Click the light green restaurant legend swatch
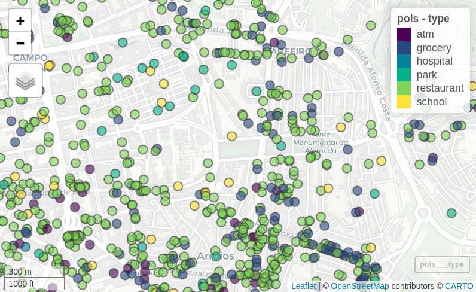Image resolution: width=476 pixels, height=292 pixels. [x=404, y=88]
